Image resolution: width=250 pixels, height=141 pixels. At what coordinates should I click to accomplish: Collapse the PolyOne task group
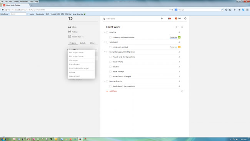pos(105,32)
